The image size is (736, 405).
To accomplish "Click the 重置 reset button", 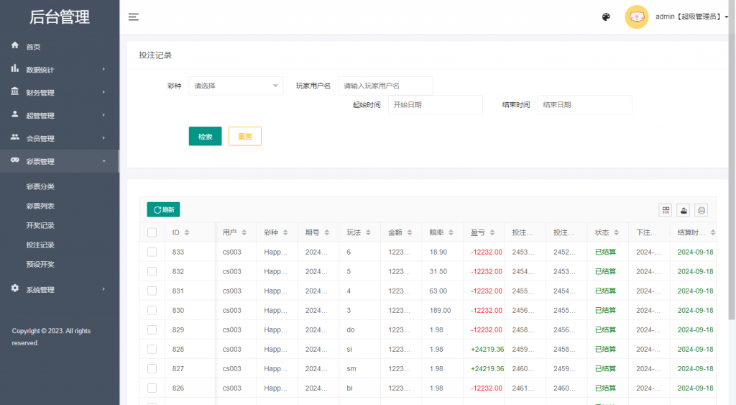I will tap(245, 136).
